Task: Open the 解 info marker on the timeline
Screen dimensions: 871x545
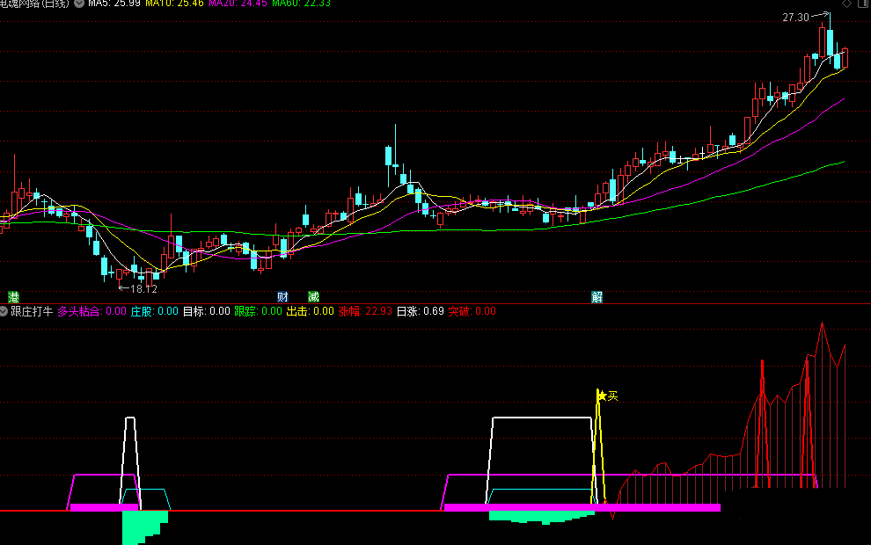Action: point(597,297)
